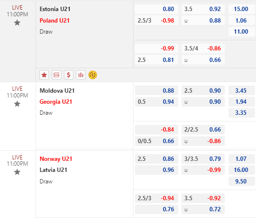
Task: Select Poland U21 win odds 1.06
Action: pyautogui.click(x=242, y=20)
